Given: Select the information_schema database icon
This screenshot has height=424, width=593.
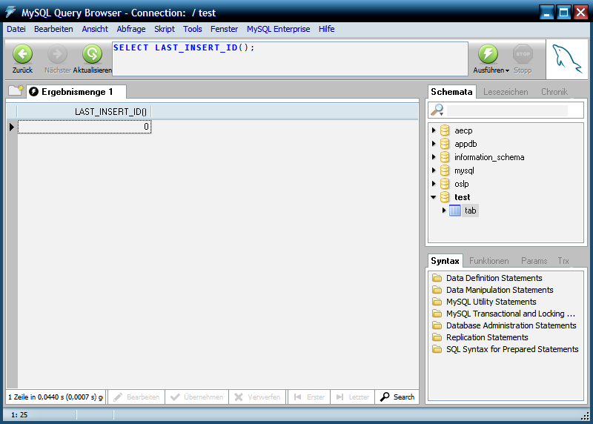Looking at the screenshot, I should (x=445, y=157).
